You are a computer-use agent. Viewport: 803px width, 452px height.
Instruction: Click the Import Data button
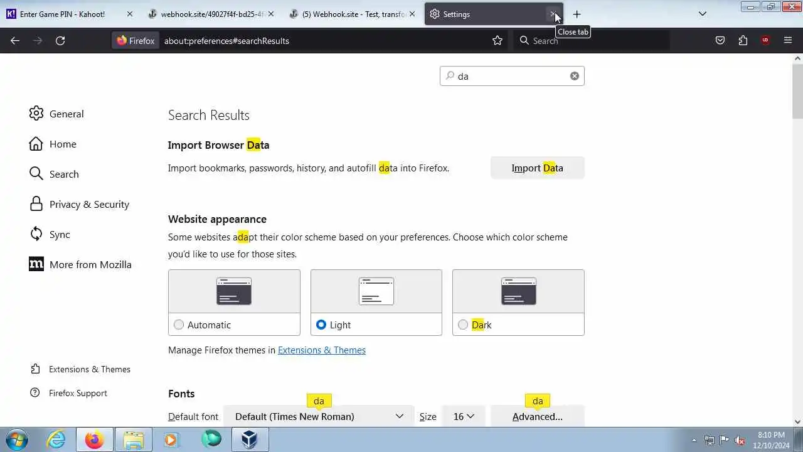pos(537,168)
